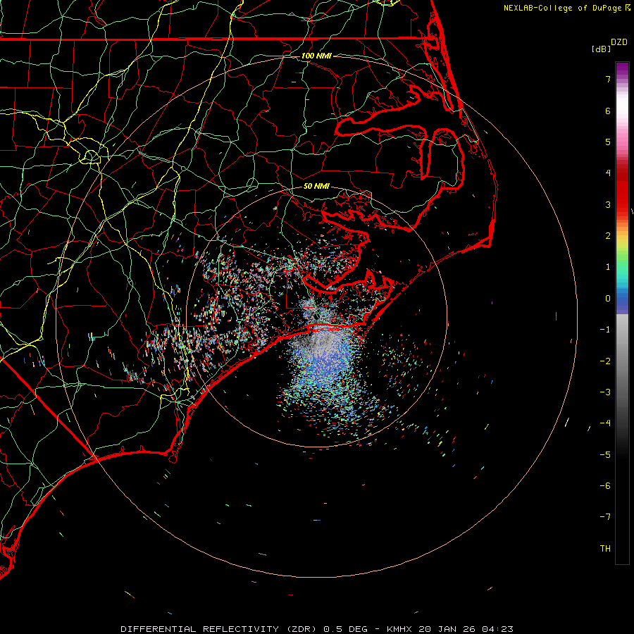634x634 pixels.
Task: Select the 5 value on the scale
Action: click(x=608, y=142)
